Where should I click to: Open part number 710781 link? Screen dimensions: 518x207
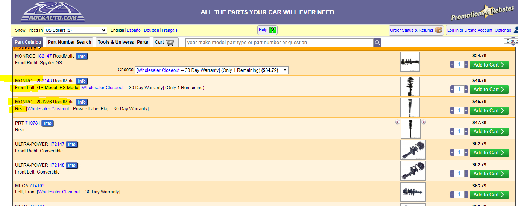pos(33,123)
